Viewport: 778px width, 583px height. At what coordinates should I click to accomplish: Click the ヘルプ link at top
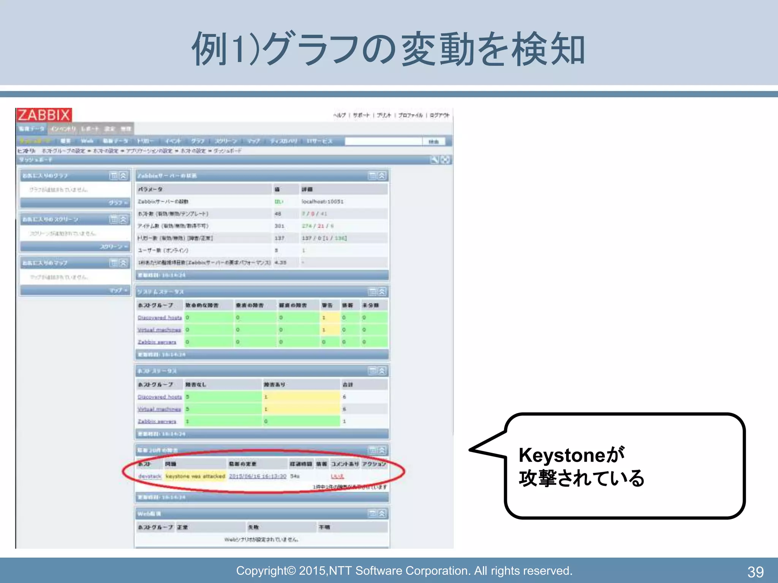coord(340,115)
